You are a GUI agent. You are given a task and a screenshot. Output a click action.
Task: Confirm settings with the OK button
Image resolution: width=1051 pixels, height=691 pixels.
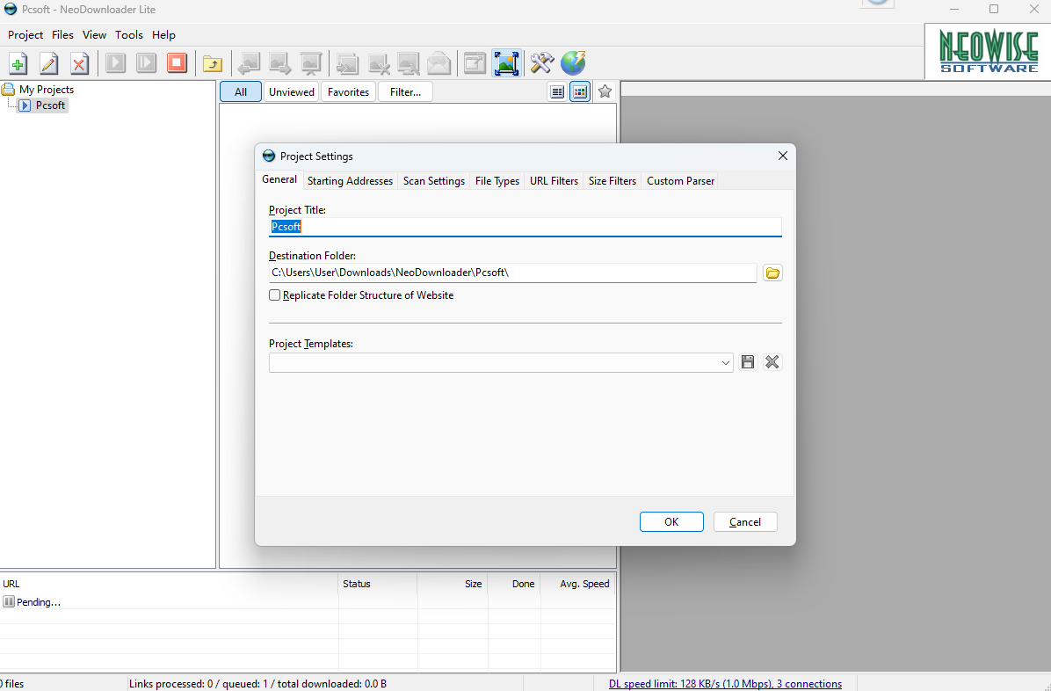(671, 521)
